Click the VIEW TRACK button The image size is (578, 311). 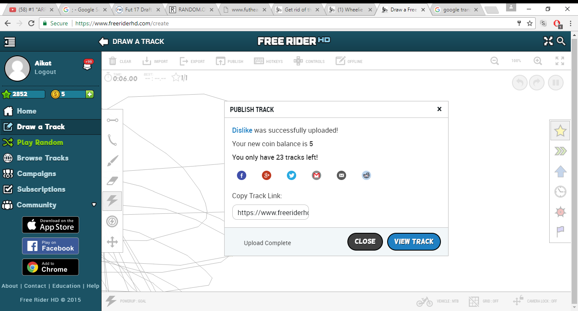click(x=414, y=242)
